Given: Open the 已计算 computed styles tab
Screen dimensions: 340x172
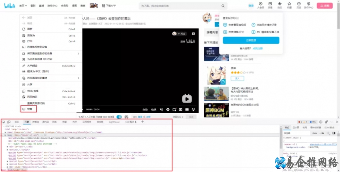Looking at the screenshot, I should [296, 127].
